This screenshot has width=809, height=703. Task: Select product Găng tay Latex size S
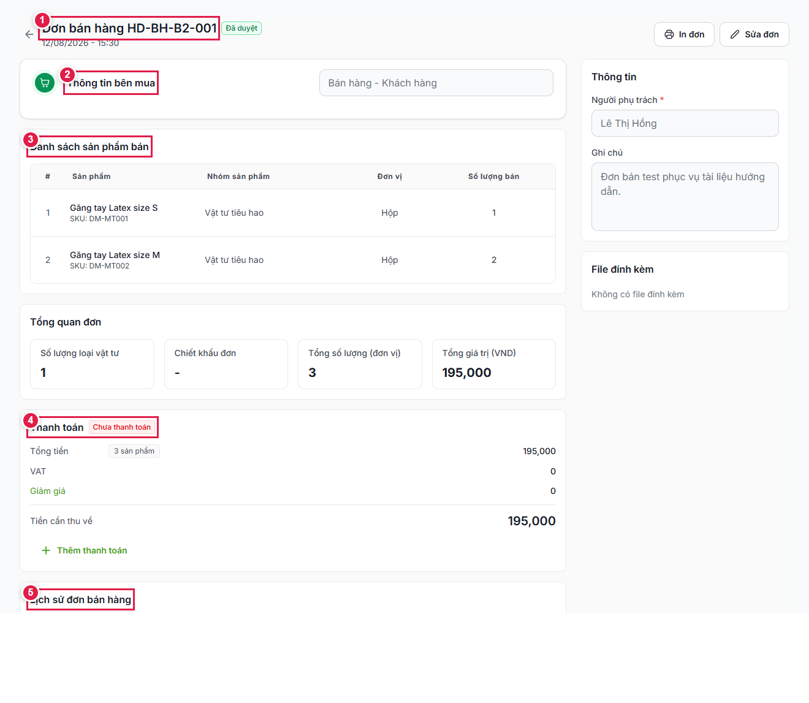coord(114,208)
